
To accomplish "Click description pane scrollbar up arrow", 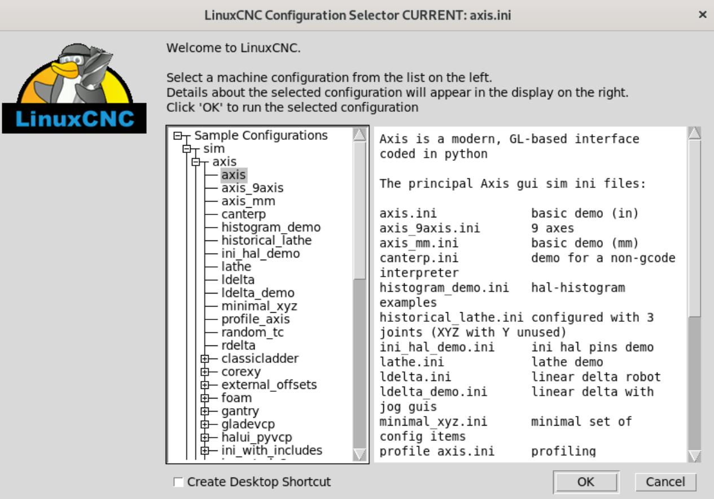I will point(695,134).
